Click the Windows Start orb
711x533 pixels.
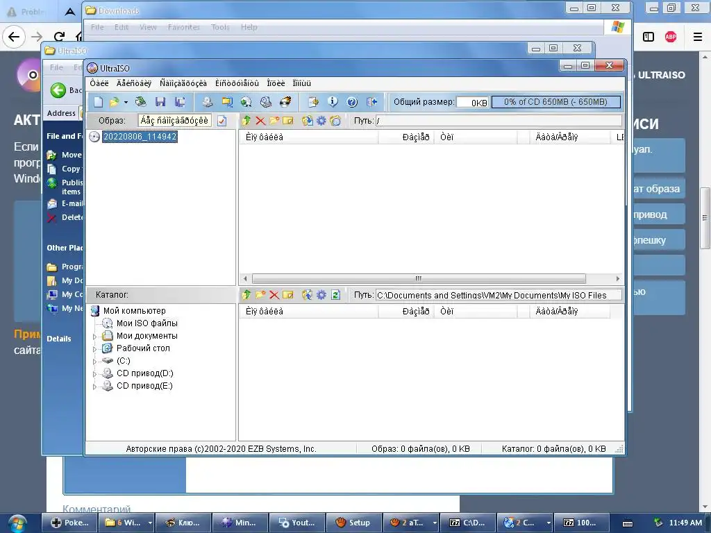(x=17, y=523)
